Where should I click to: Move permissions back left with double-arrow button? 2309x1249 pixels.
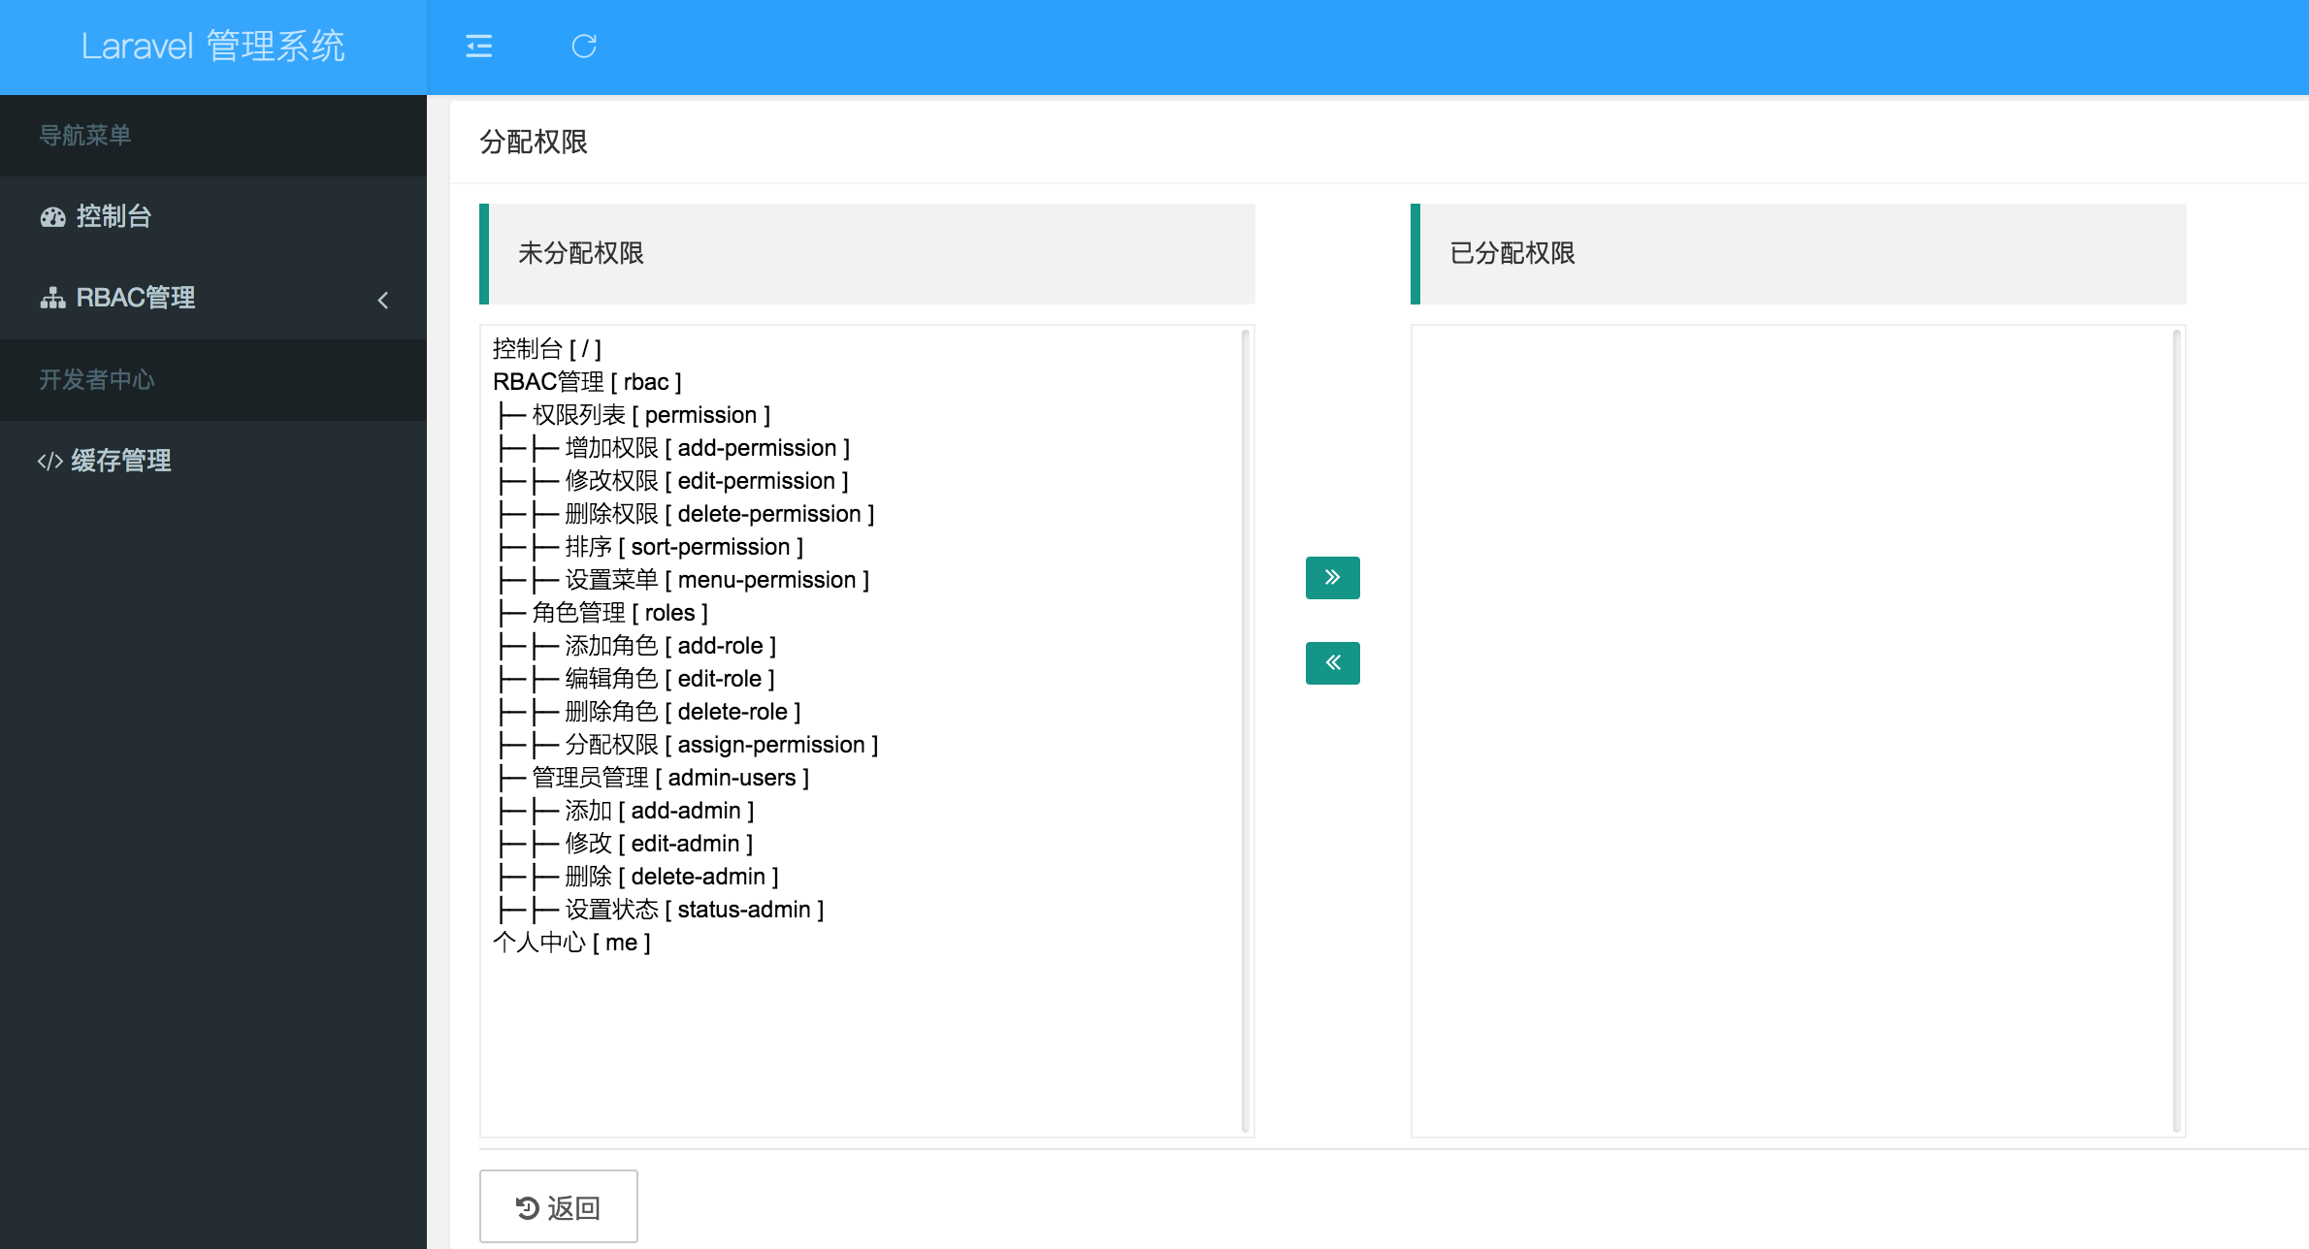click(1332, 663)
